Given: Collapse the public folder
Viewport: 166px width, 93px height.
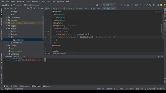Looking at the screenshot, I should 6,29.
